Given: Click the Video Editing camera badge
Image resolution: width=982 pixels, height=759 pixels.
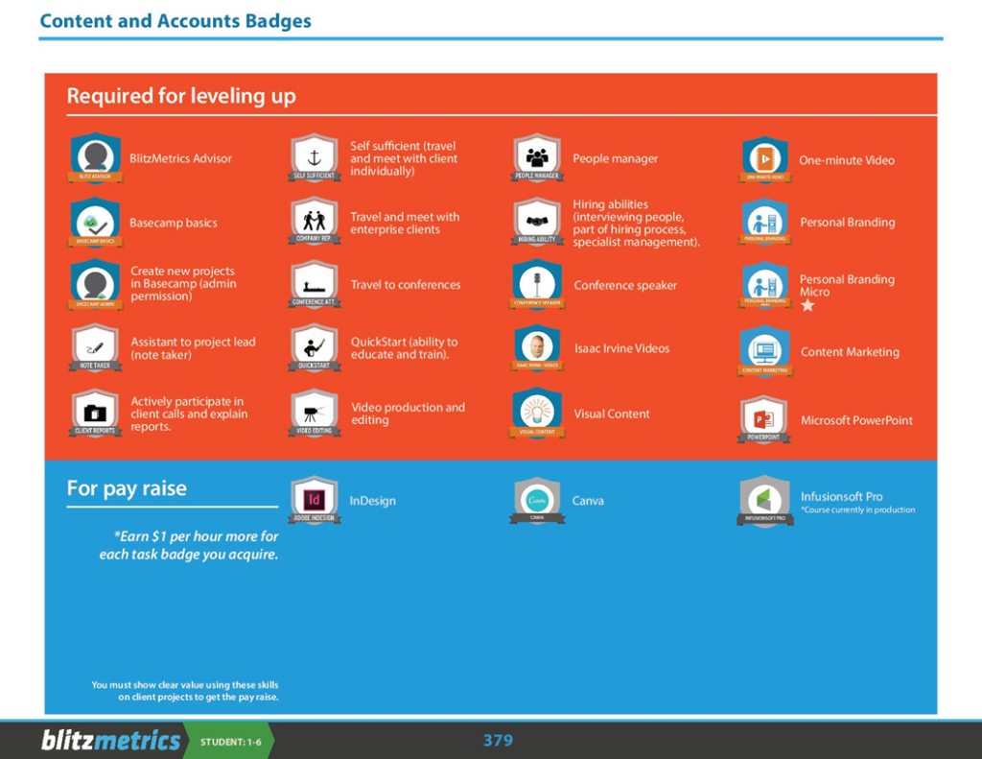Looking at the screenshot, I should tap(315, 413).
